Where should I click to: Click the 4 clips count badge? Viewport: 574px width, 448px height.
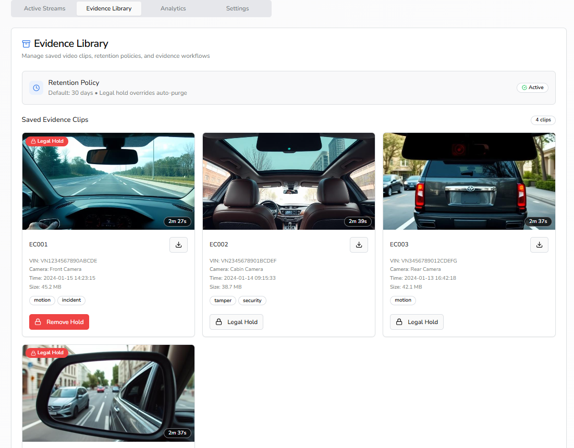coord(543,120)
